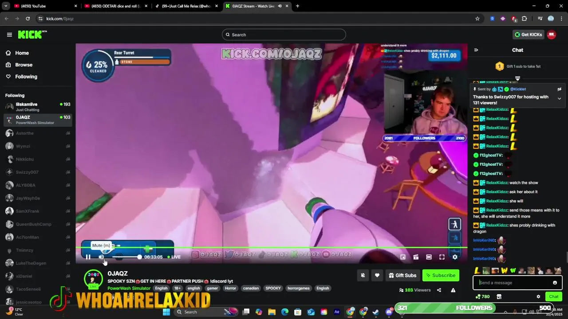Open SamXFrank channel in sidebar
Viewport: 568px width, 319px height.
38,211
